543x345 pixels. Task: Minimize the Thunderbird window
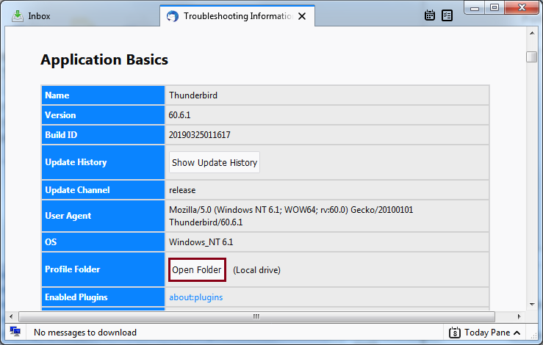[475, 7]
